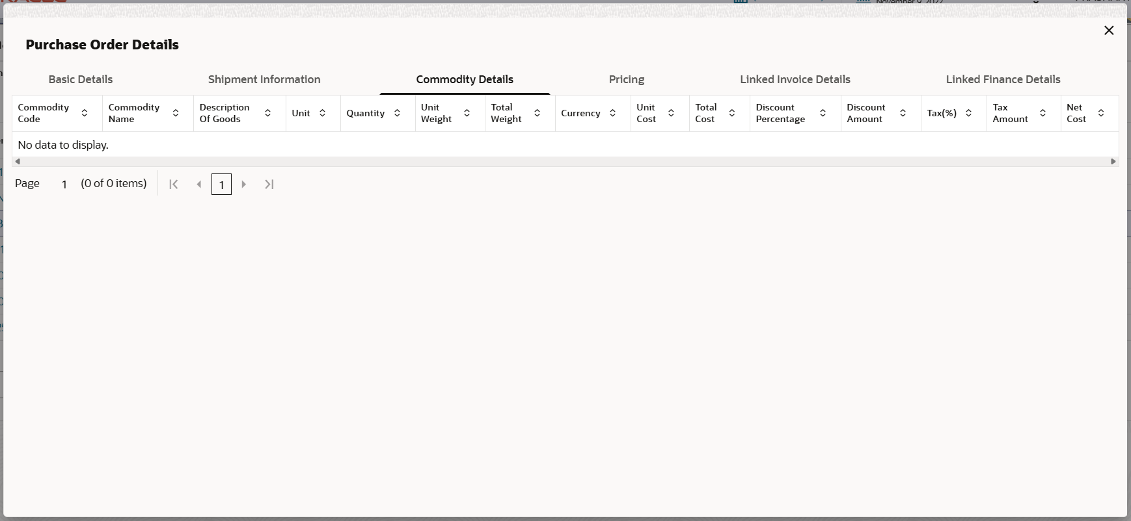Select page 1 button in pagination
The width and height of the screenshot is (1131, 521).
[222, 184]
